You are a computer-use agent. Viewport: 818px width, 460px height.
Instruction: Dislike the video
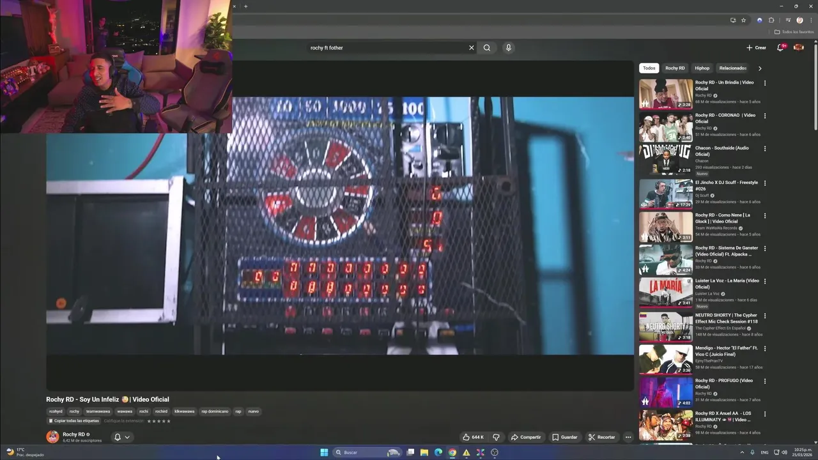(496, 437)
